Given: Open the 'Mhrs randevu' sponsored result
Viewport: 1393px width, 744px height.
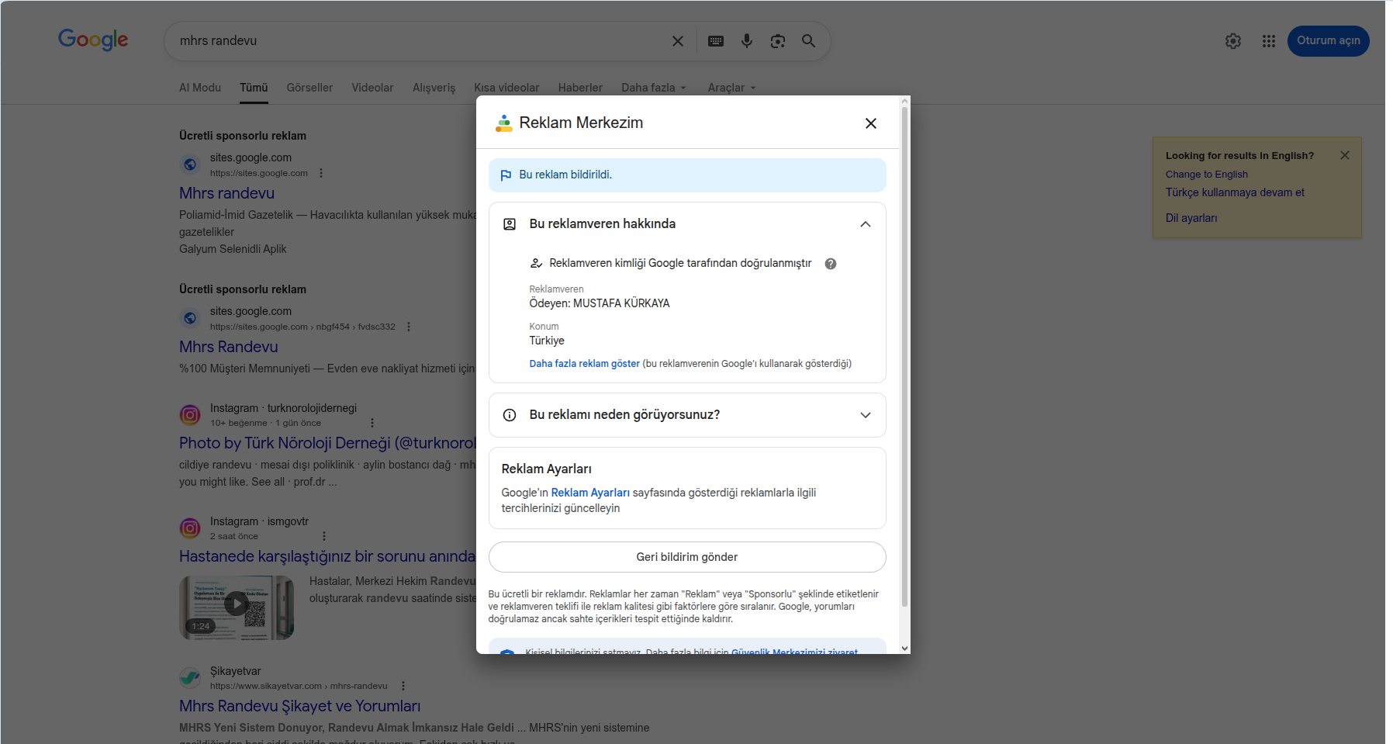Looking at the screenshot, I should [226, 193].
